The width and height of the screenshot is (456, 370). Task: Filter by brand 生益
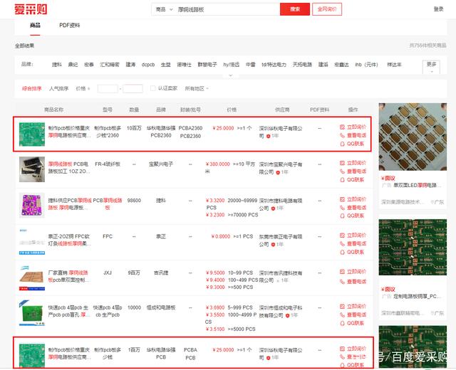pos(166,65)
